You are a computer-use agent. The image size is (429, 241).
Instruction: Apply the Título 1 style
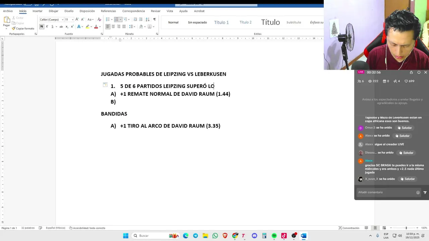pos(222,22)
